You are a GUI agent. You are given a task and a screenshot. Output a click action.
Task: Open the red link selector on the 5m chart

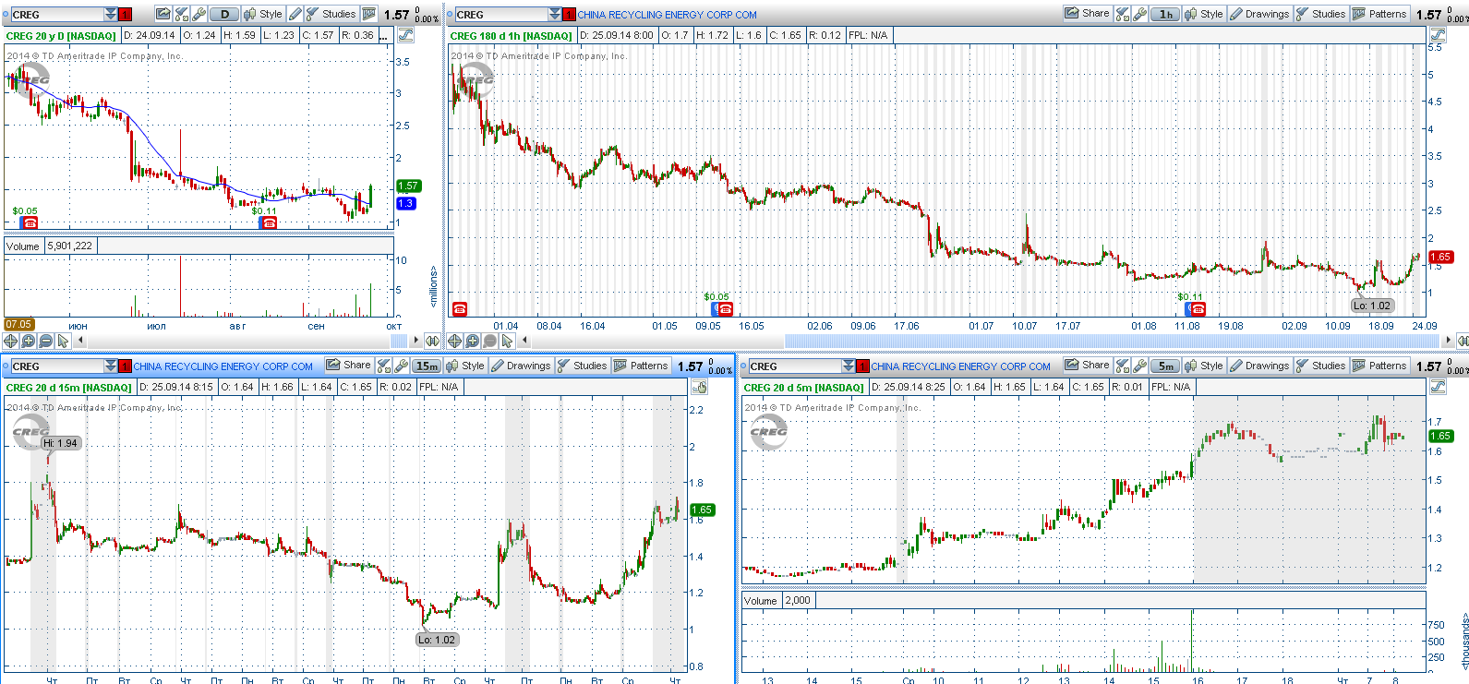[x=862, y=366]
